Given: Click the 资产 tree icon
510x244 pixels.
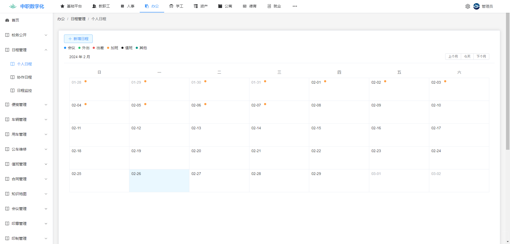Looking at the screenshot, I should (196, 6).
